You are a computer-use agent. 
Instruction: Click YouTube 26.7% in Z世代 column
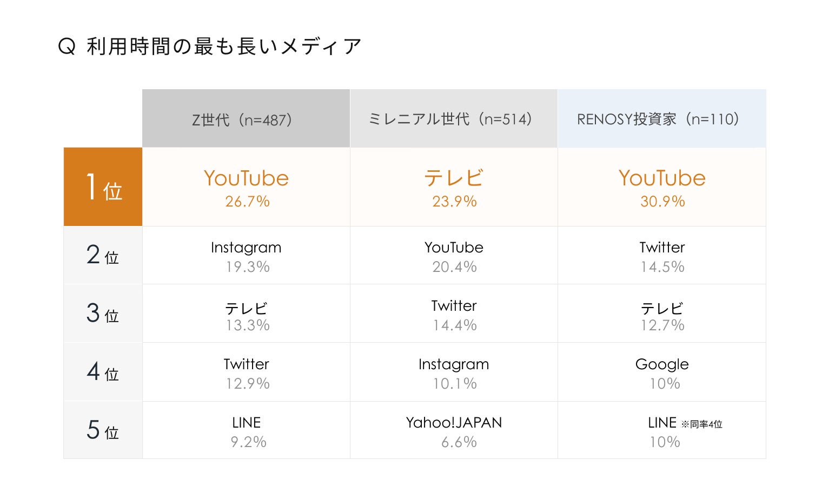246,187
